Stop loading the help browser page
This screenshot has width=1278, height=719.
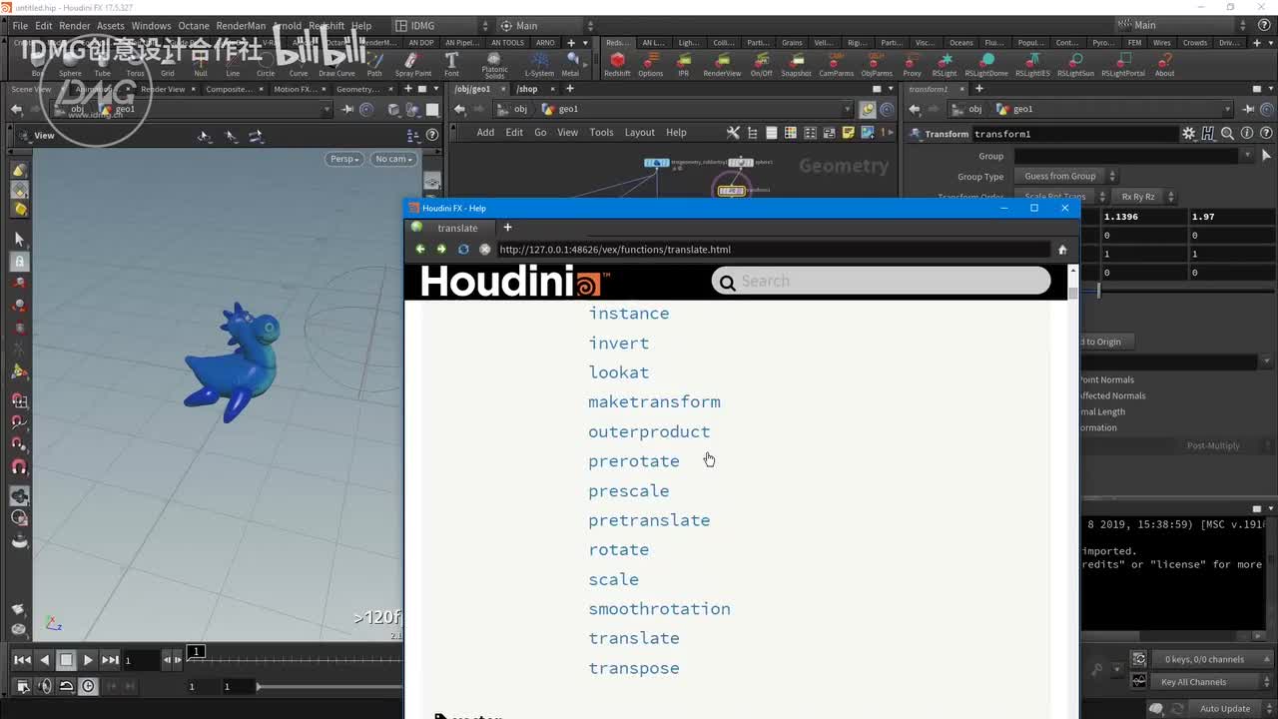click(485, 249)
